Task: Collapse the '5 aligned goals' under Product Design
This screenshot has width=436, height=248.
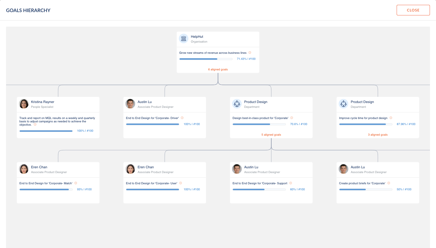Action: click(x=271, y=135)
